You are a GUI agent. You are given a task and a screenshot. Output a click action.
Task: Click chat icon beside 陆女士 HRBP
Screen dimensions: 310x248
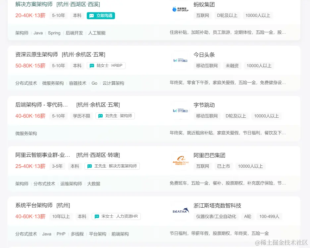pos(92,66)
